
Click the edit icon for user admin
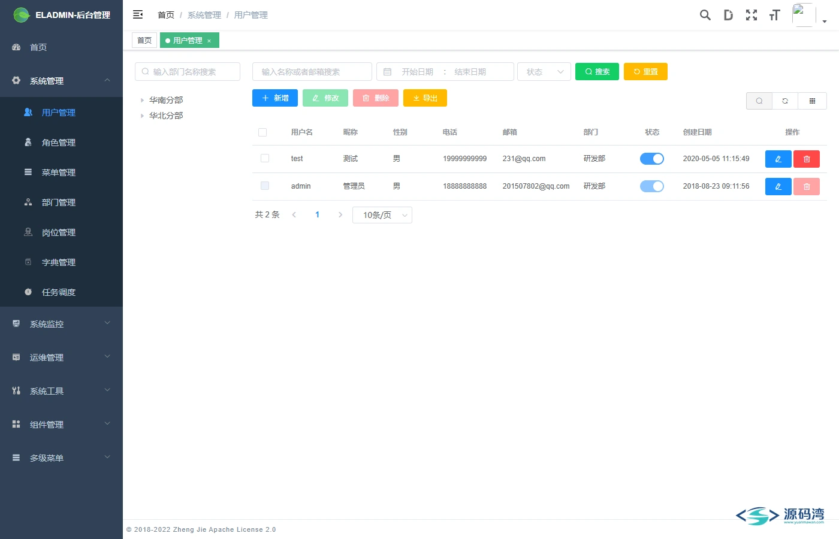[x=778, y=186]
